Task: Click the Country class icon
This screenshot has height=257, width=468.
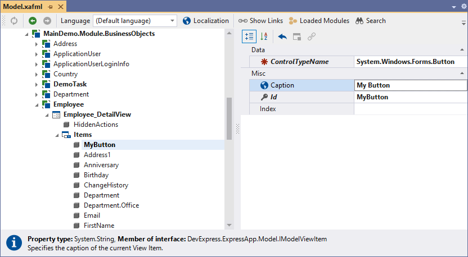Action: (46, 74)
